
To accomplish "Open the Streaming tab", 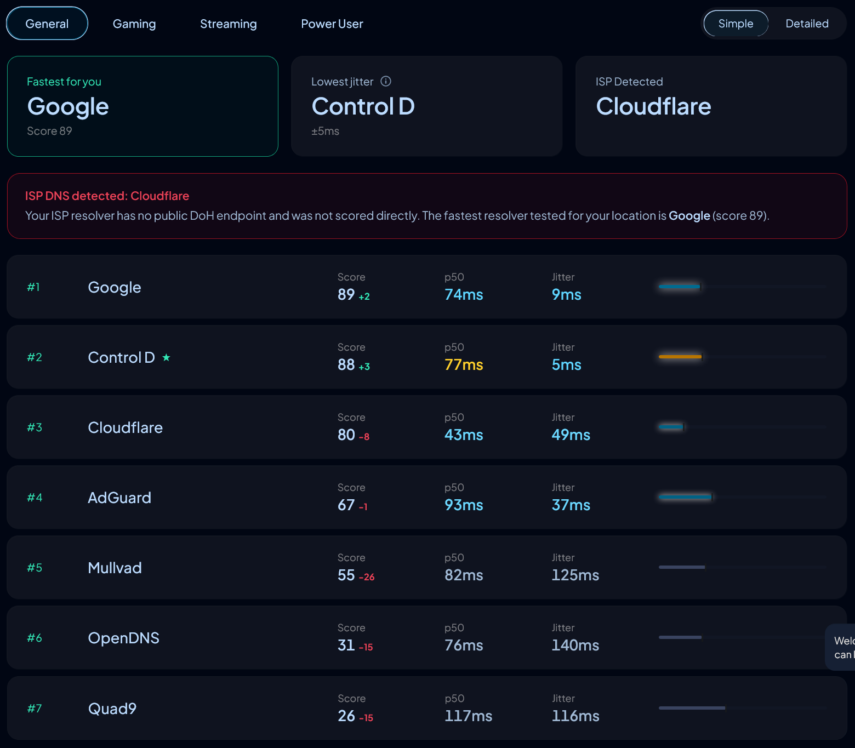I will 229,24.
